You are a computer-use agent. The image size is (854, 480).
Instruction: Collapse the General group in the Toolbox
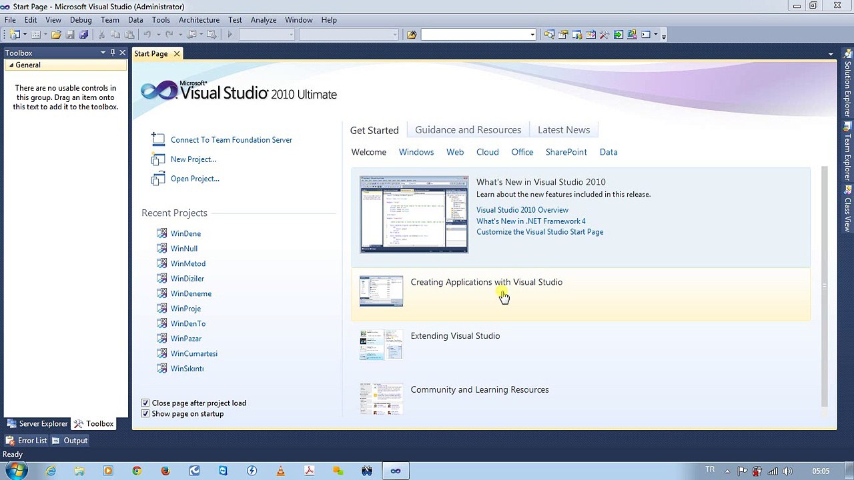[x=11, y=65]
